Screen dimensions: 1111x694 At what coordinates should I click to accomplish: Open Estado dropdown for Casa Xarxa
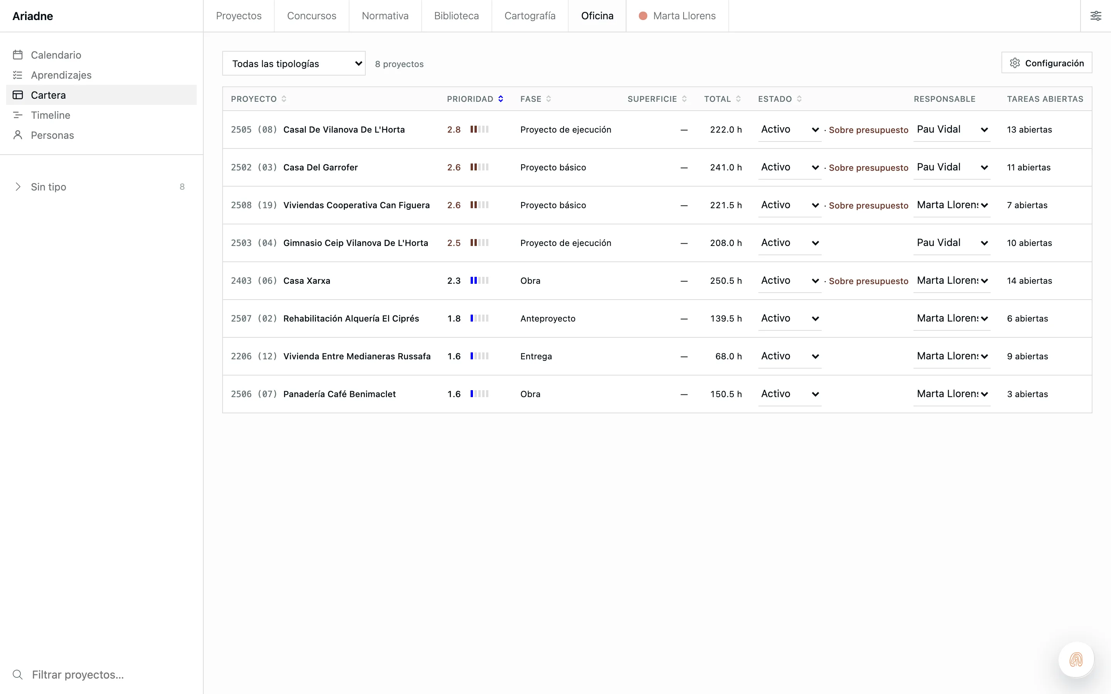click(790, 280)
